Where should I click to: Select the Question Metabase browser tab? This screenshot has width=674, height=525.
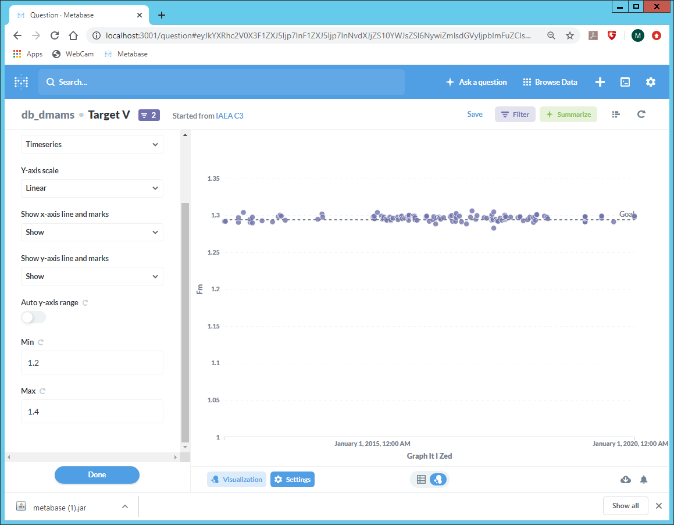point(79,15)
